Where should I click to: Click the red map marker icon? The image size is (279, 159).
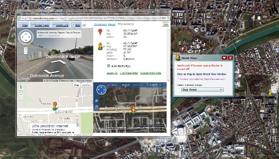(x=101, y=31)
